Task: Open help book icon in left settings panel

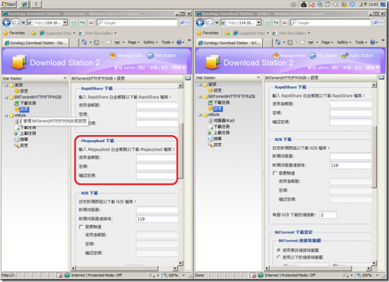Action: [x=188, y=78]
